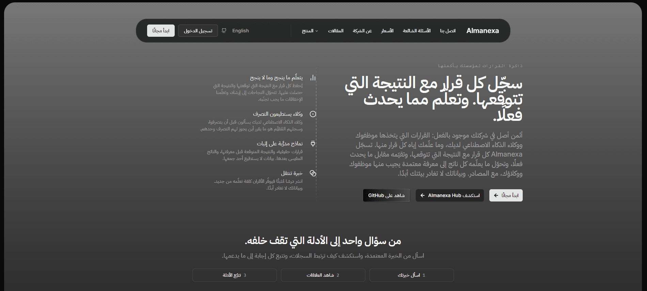Click hero ابدأ مجانًا button
Image resolution: width=647 pixels, height=291 pixels.
[x=506, y=195]
